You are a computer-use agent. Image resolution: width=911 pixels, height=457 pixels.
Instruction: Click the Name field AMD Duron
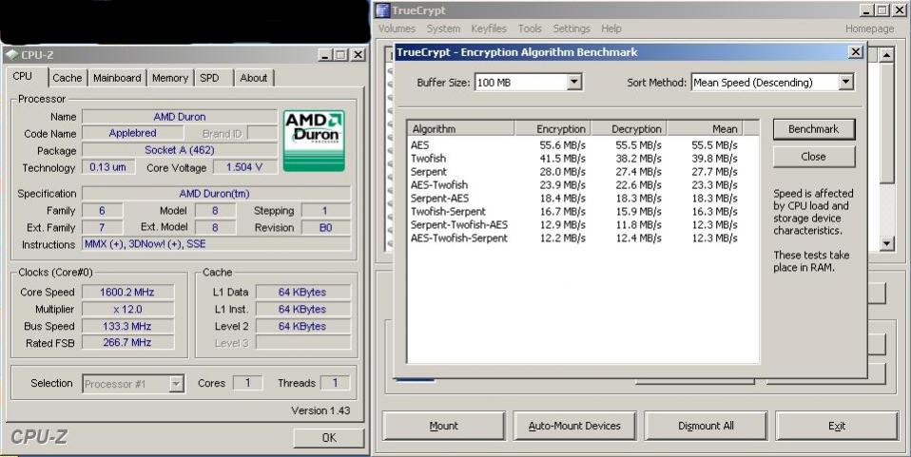click(x=180, y=117)
